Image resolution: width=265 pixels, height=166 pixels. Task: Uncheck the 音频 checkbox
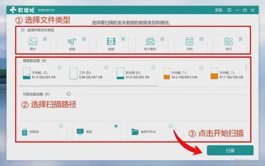(84, 39)
